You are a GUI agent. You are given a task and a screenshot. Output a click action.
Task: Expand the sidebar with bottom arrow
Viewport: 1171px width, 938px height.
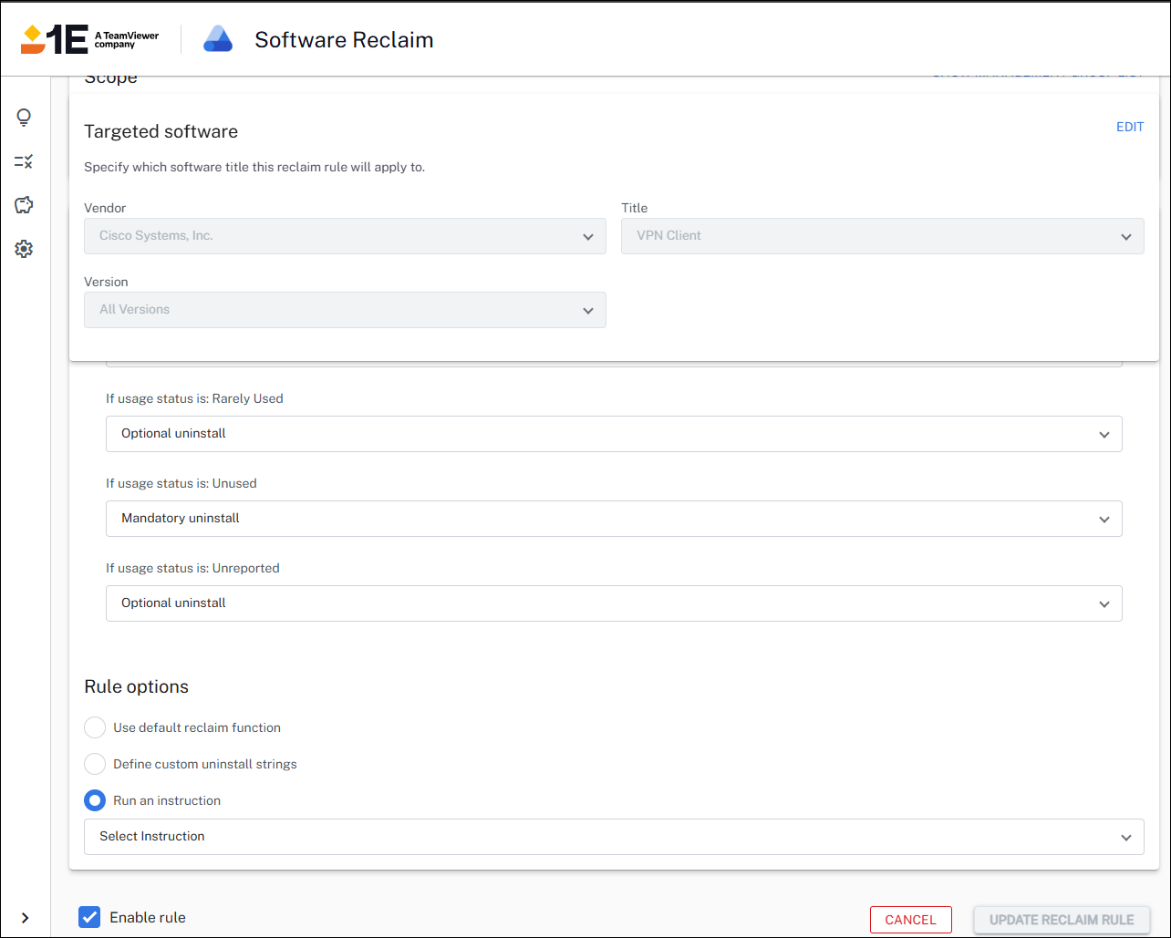coord(25,918)
